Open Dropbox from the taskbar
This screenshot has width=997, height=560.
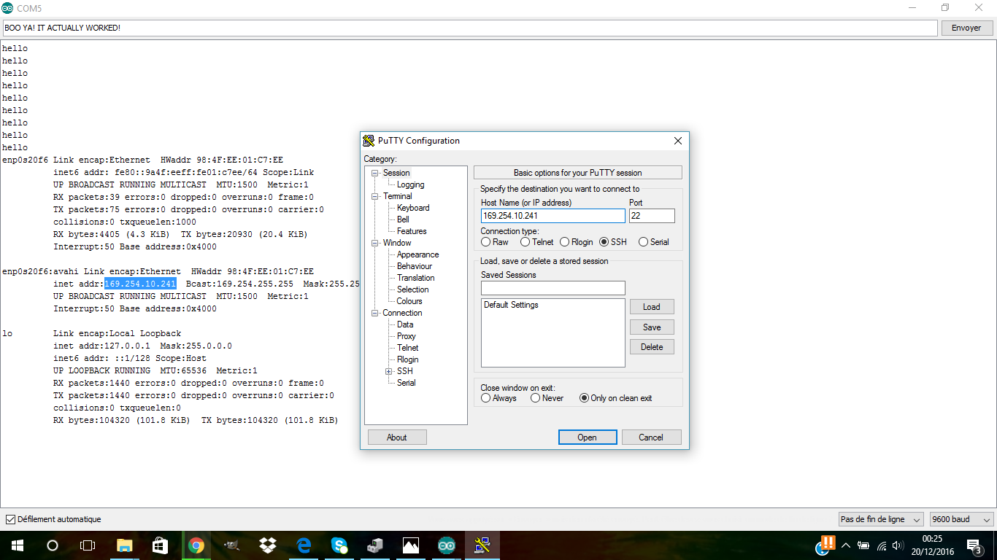[x=267, y=545]
